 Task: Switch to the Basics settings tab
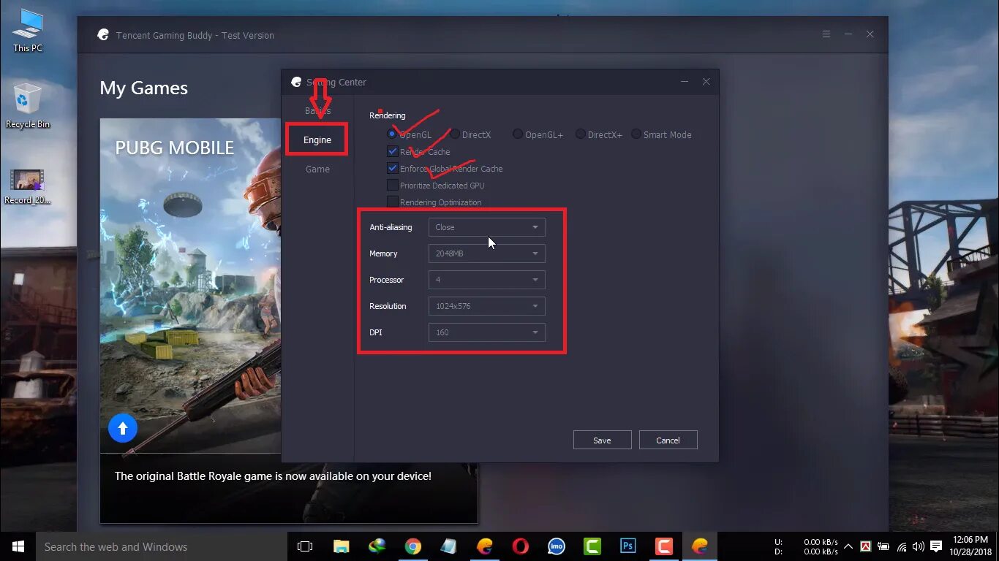point(317,111)
